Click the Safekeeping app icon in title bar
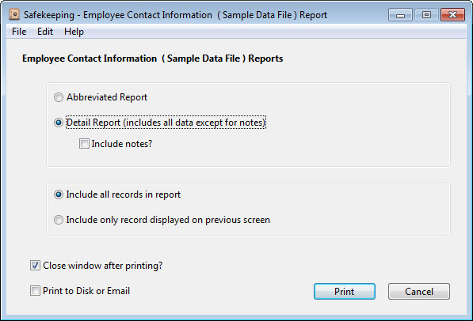 click(x=14, y=14)
